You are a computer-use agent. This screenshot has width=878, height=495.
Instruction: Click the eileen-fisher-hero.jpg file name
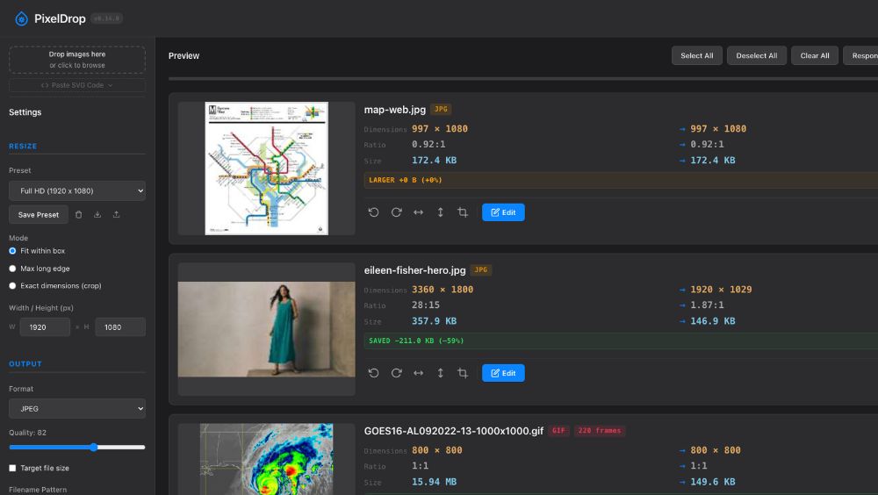pyautogui.click(x=415, y=270)
